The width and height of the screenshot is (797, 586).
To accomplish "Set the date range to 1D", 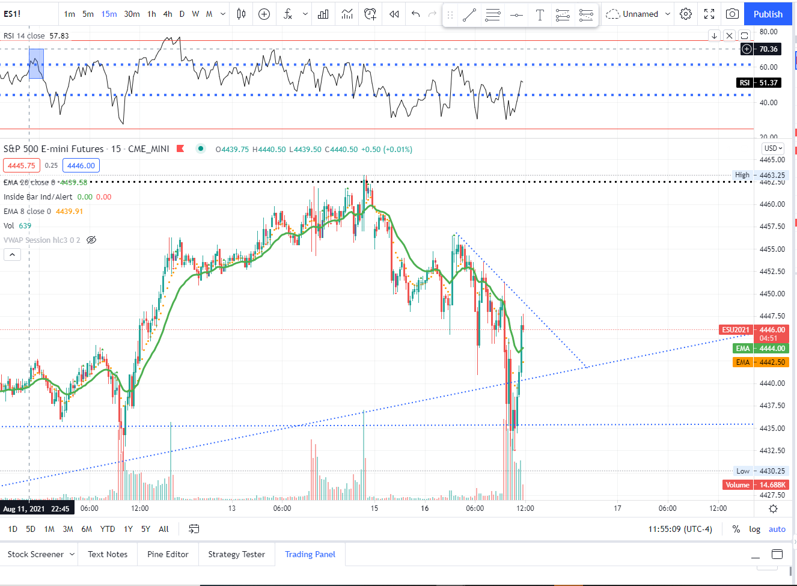I will 13,529.
